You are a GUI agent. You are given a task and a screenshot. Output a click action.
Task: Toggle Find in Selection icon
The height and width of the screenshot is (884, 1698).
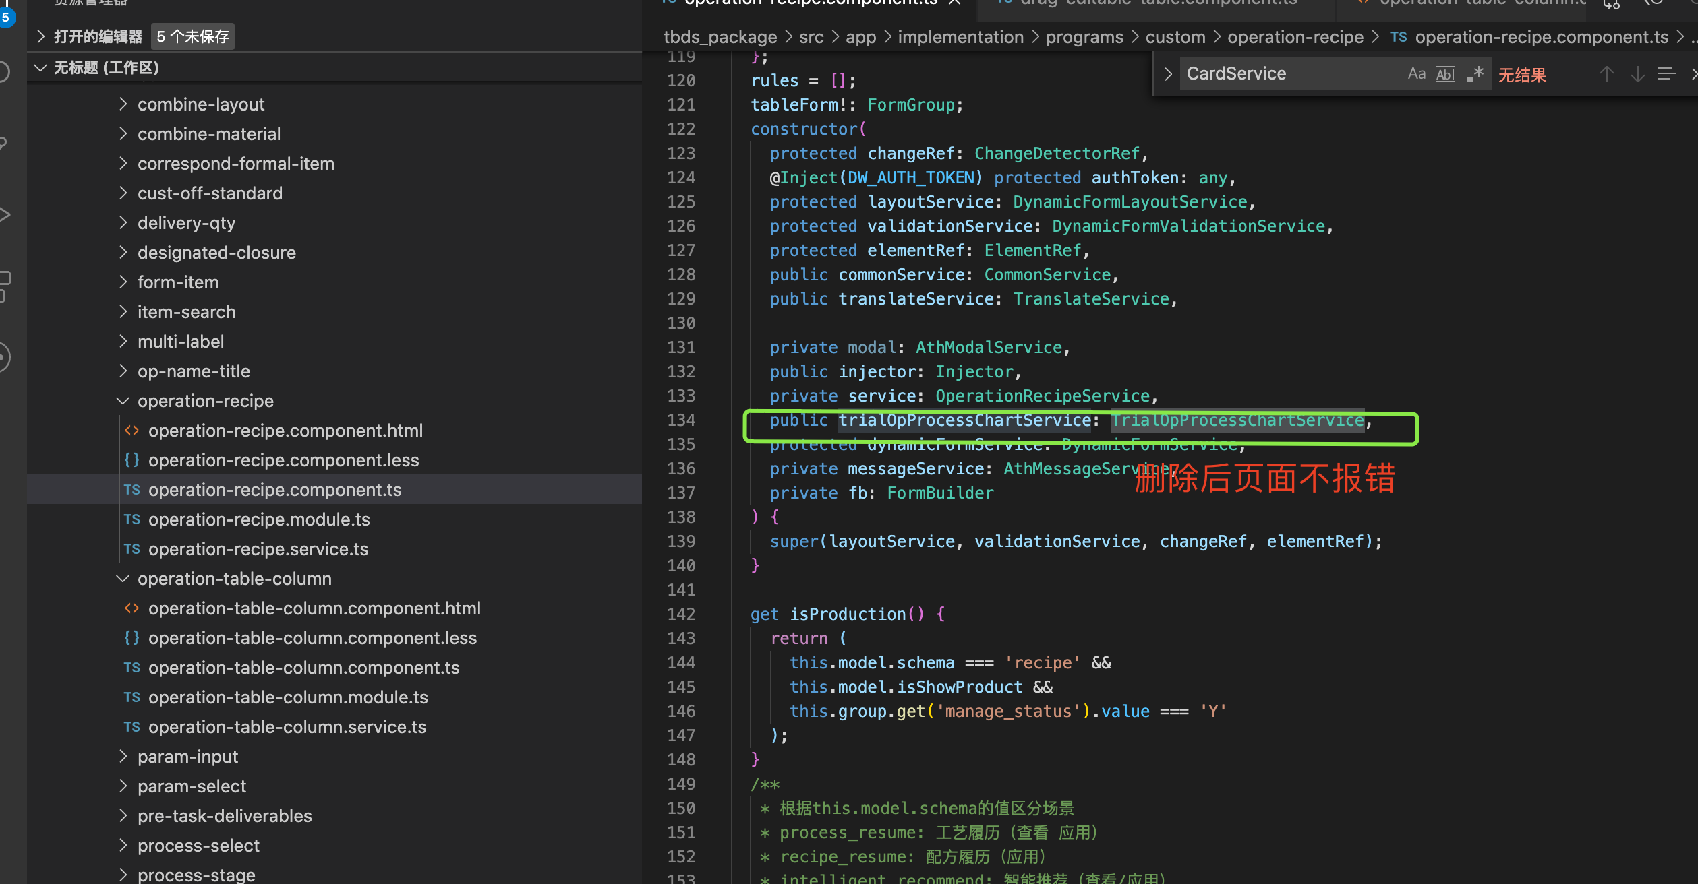tap(1667, 74)
